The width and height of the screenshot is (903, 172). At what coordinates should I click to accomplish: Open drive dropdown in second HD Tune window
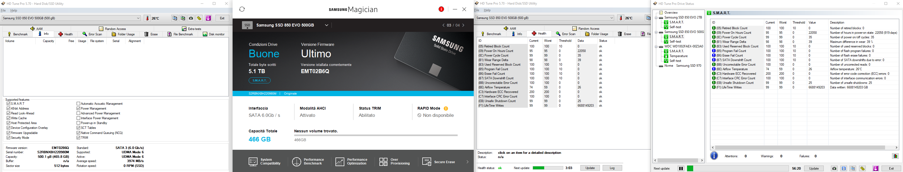point(612,18)
